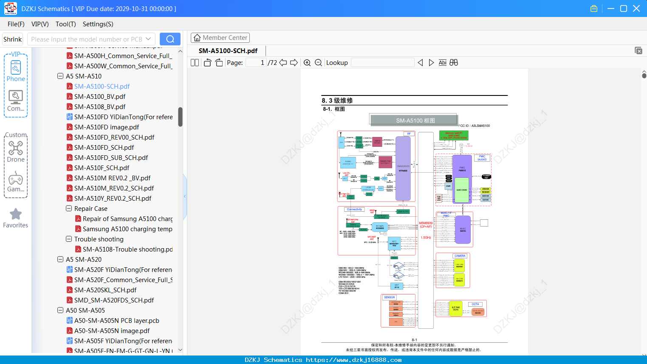The height and width of the screenshot is (364, 647).
Task: Click the blue search button
Action: (x=170, y=39)
